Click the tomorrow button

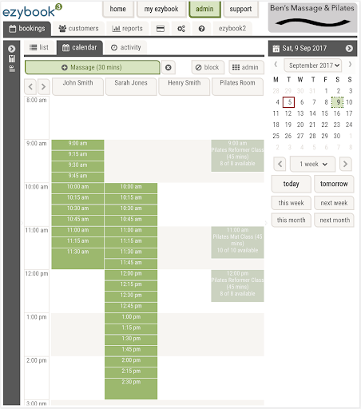334,184
